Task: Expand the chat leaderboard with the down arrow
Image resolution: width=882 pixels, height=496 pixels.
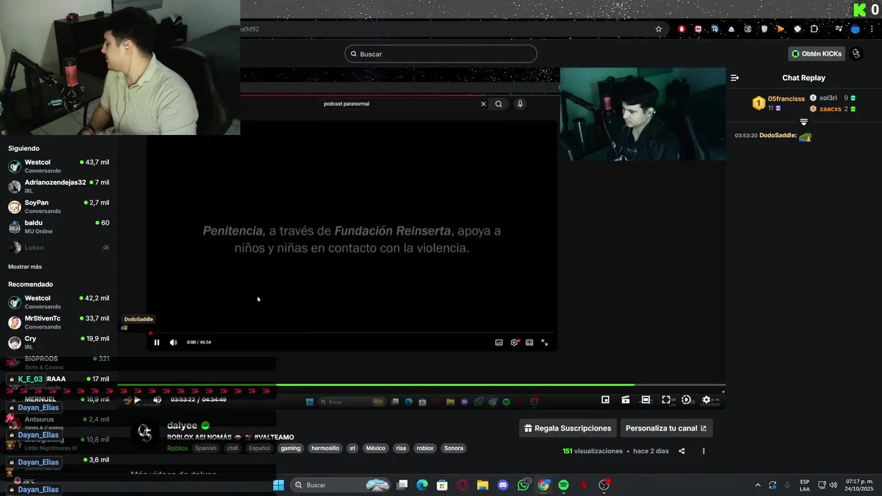Action: 803,122
